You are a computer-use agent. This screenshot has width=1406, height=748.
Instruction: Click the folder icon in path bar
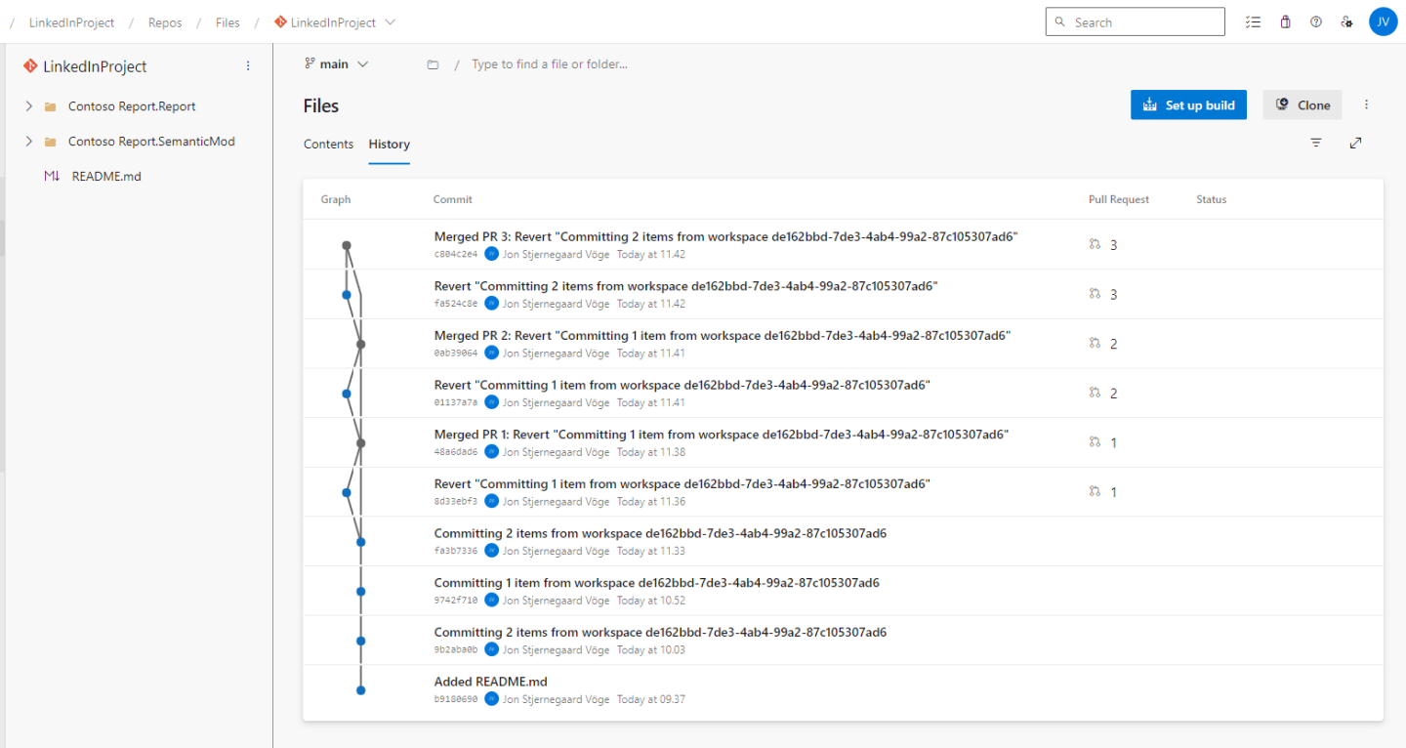point(433,64)
